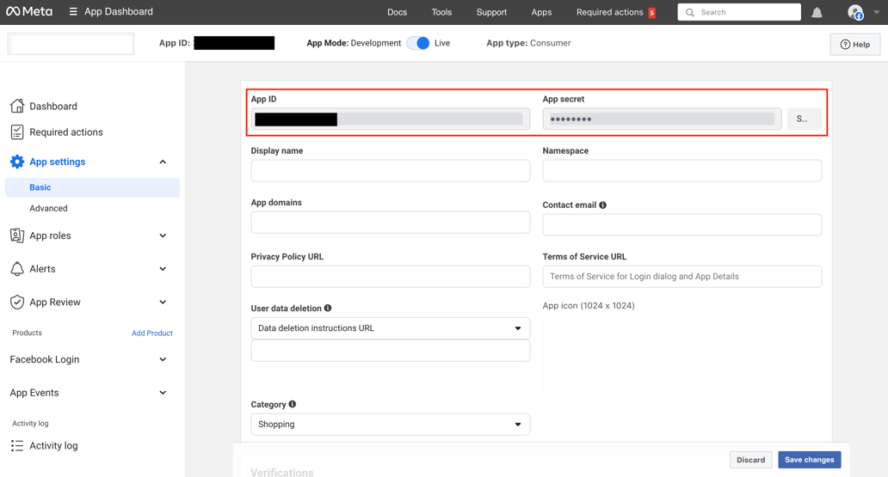888x477 pixels.
Task: Click the masked App secret field
Action: click(662, 119)
